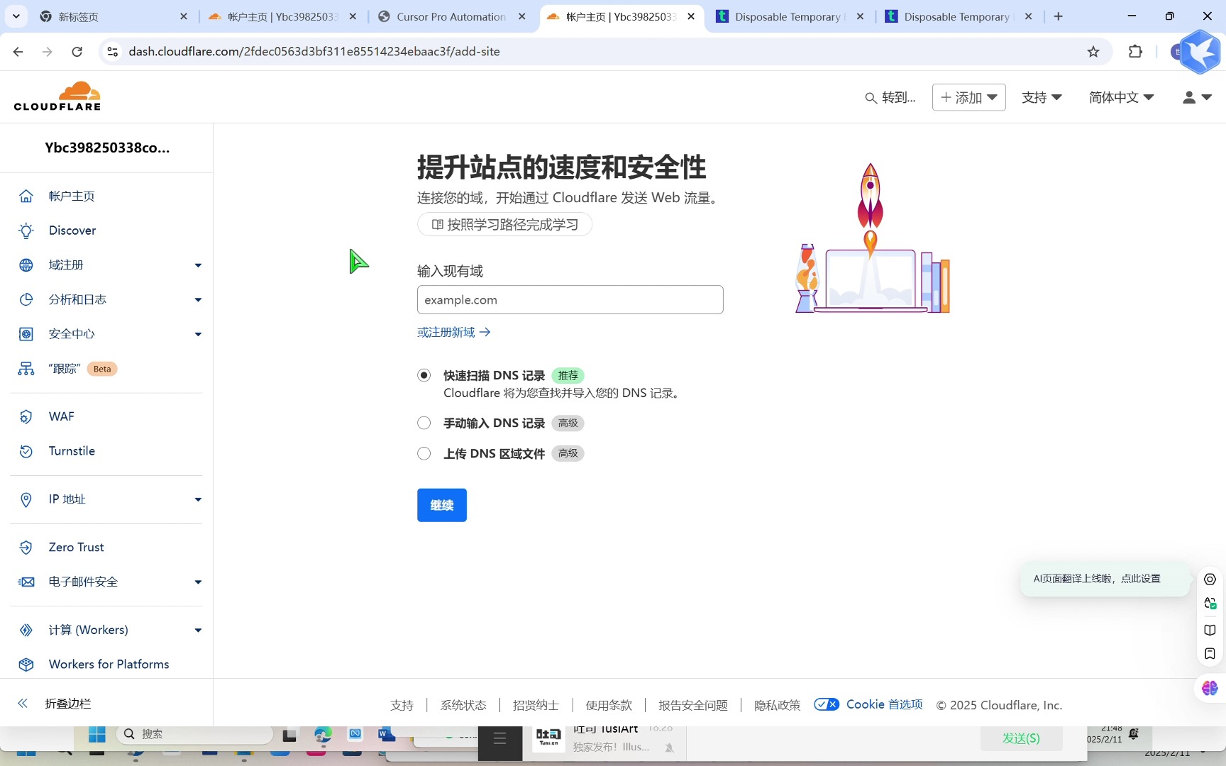Click the translate icon in right floating bar
1226x766 pixels.
point(1210,604)
